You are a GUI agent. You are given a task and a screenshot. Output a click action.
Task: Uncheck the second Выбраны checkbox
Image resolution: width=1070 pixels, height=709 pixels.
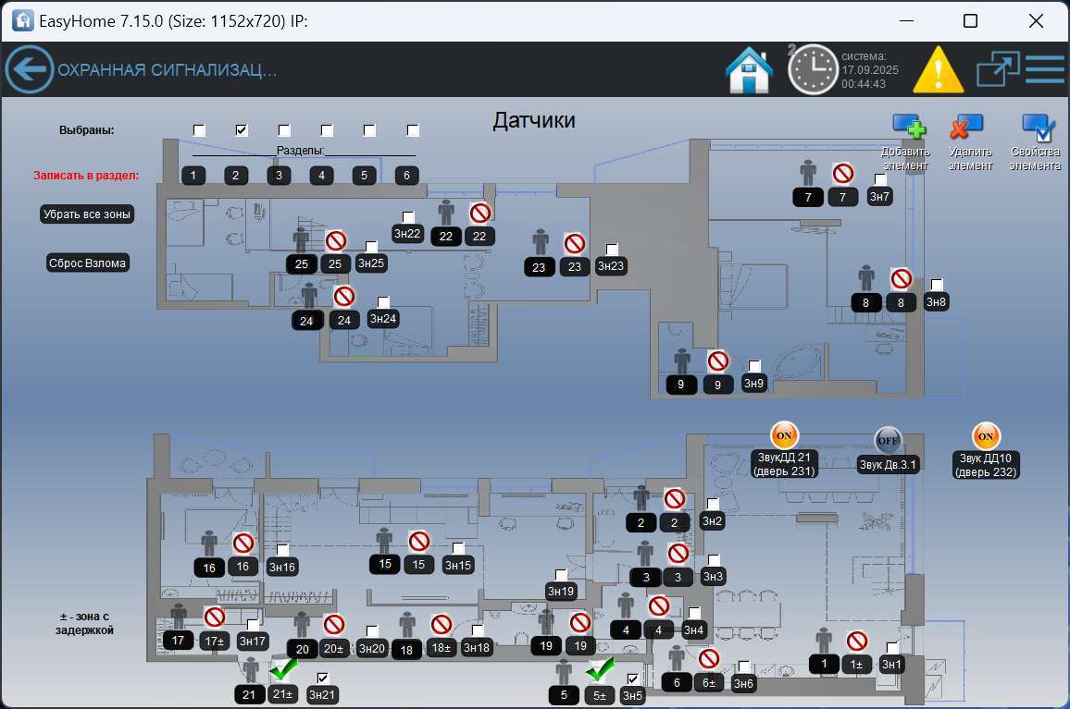(242, 129)
